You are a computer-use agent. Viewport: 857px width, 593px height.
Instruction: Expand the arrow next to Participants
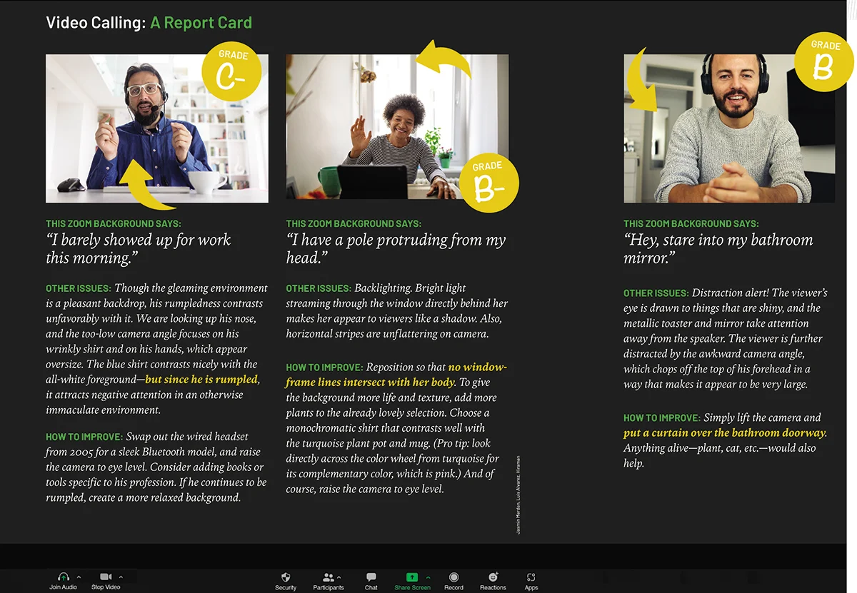coord(339,577)
